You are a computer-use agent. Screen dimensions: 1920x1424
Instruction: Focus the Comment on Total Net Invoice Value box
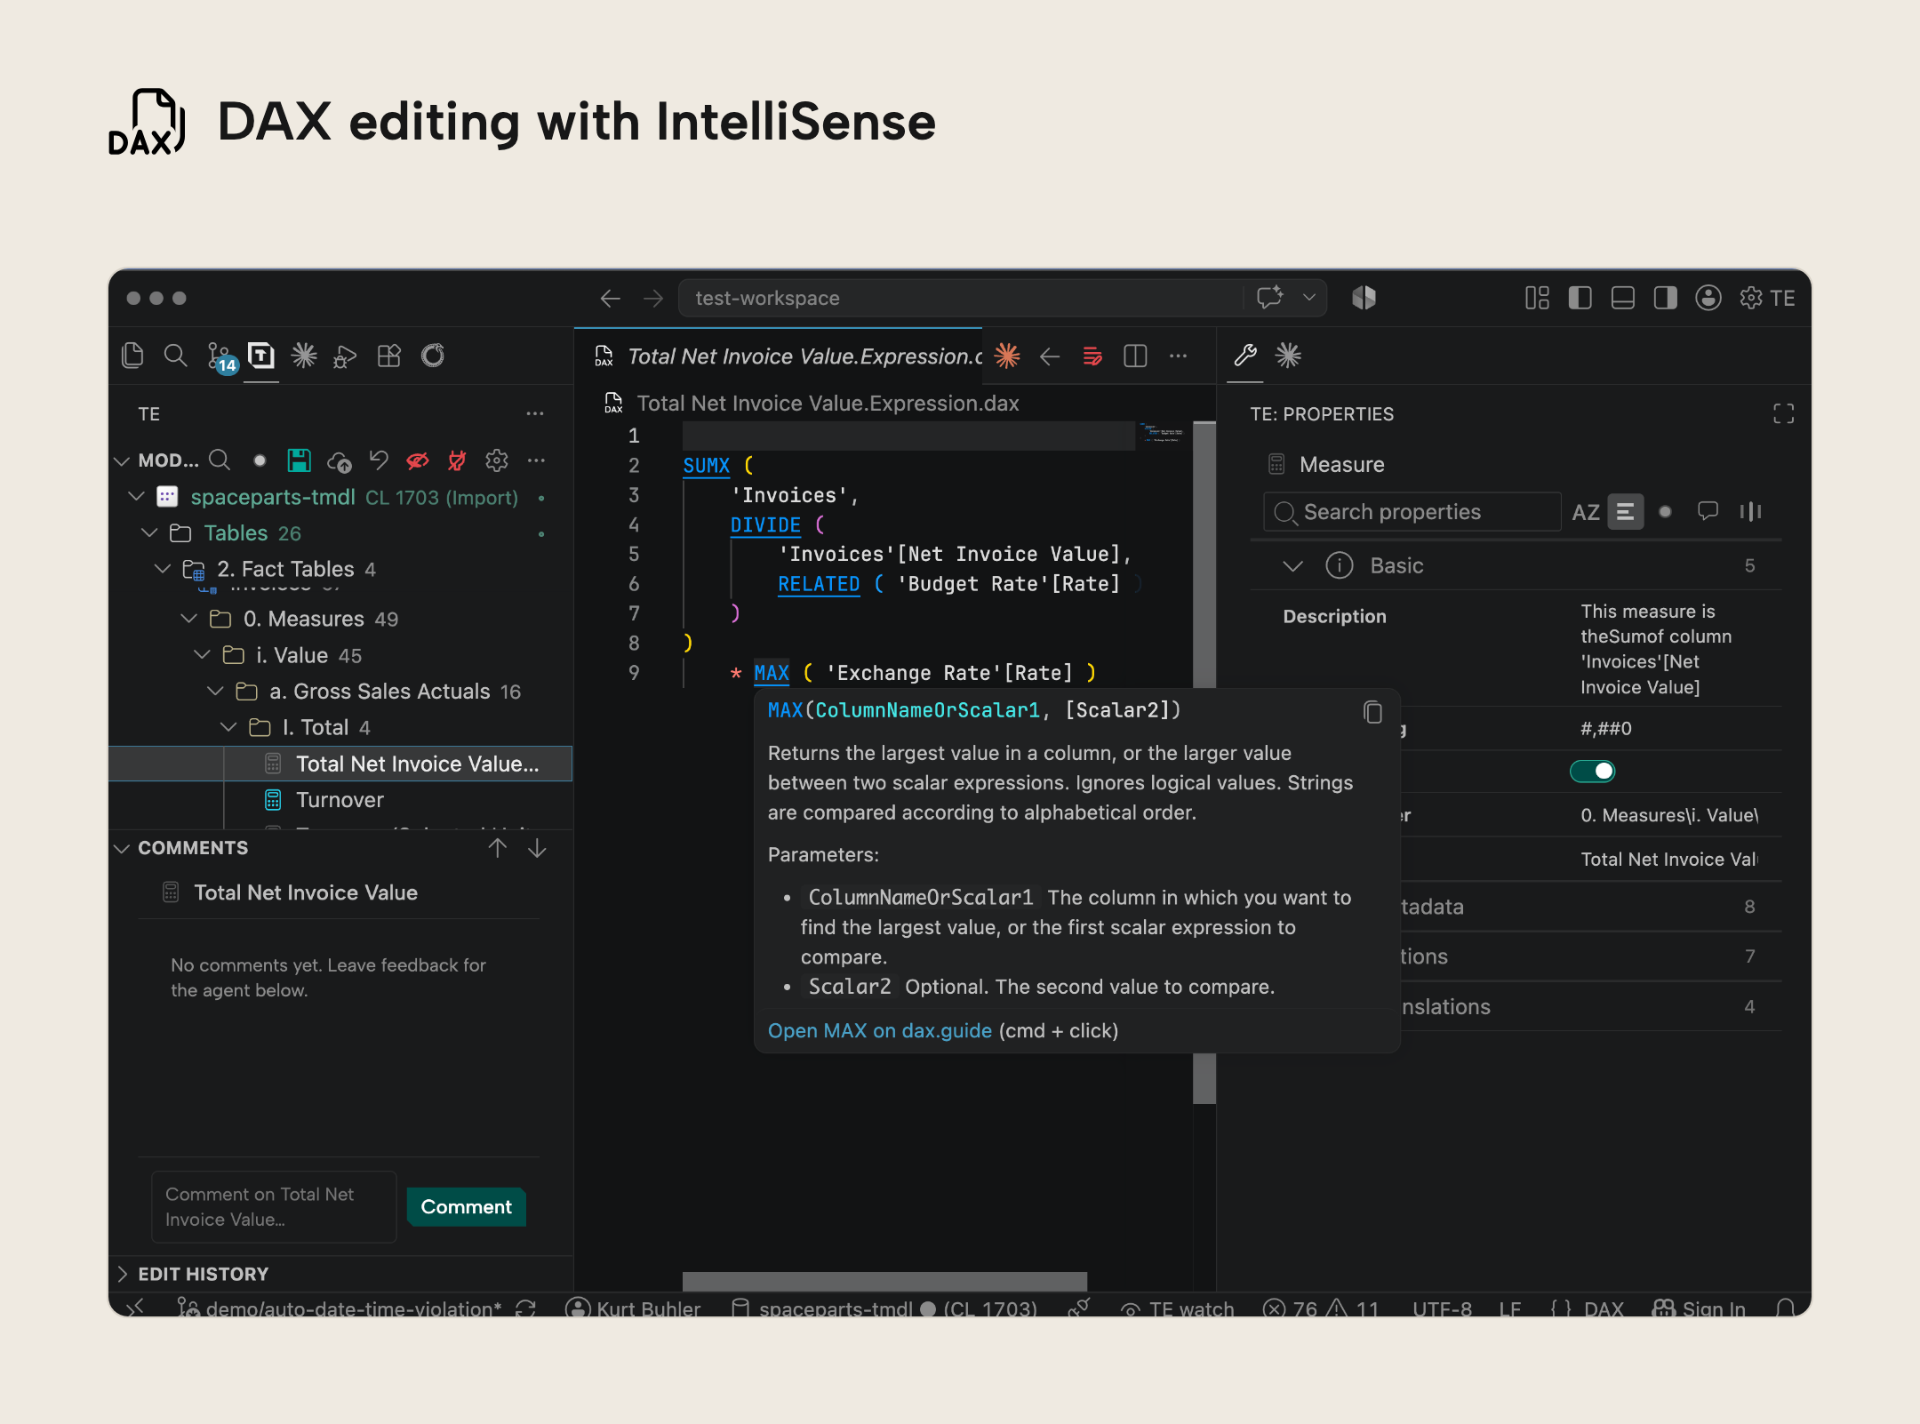tap(274, 1206)
